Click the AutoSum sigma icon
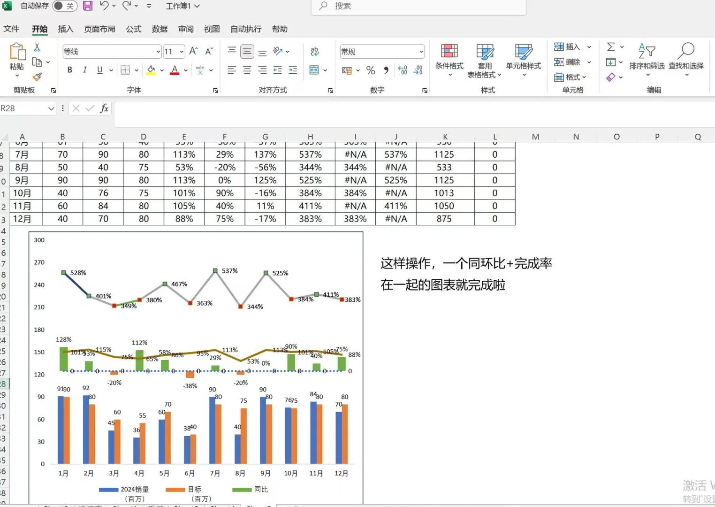 [x=611, y=47]
